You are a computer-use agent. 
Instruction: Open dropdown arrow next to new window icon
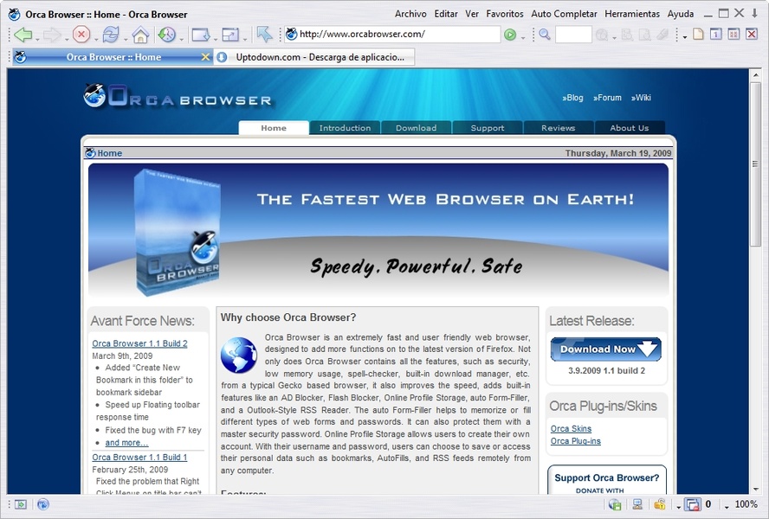click(216, 38)
